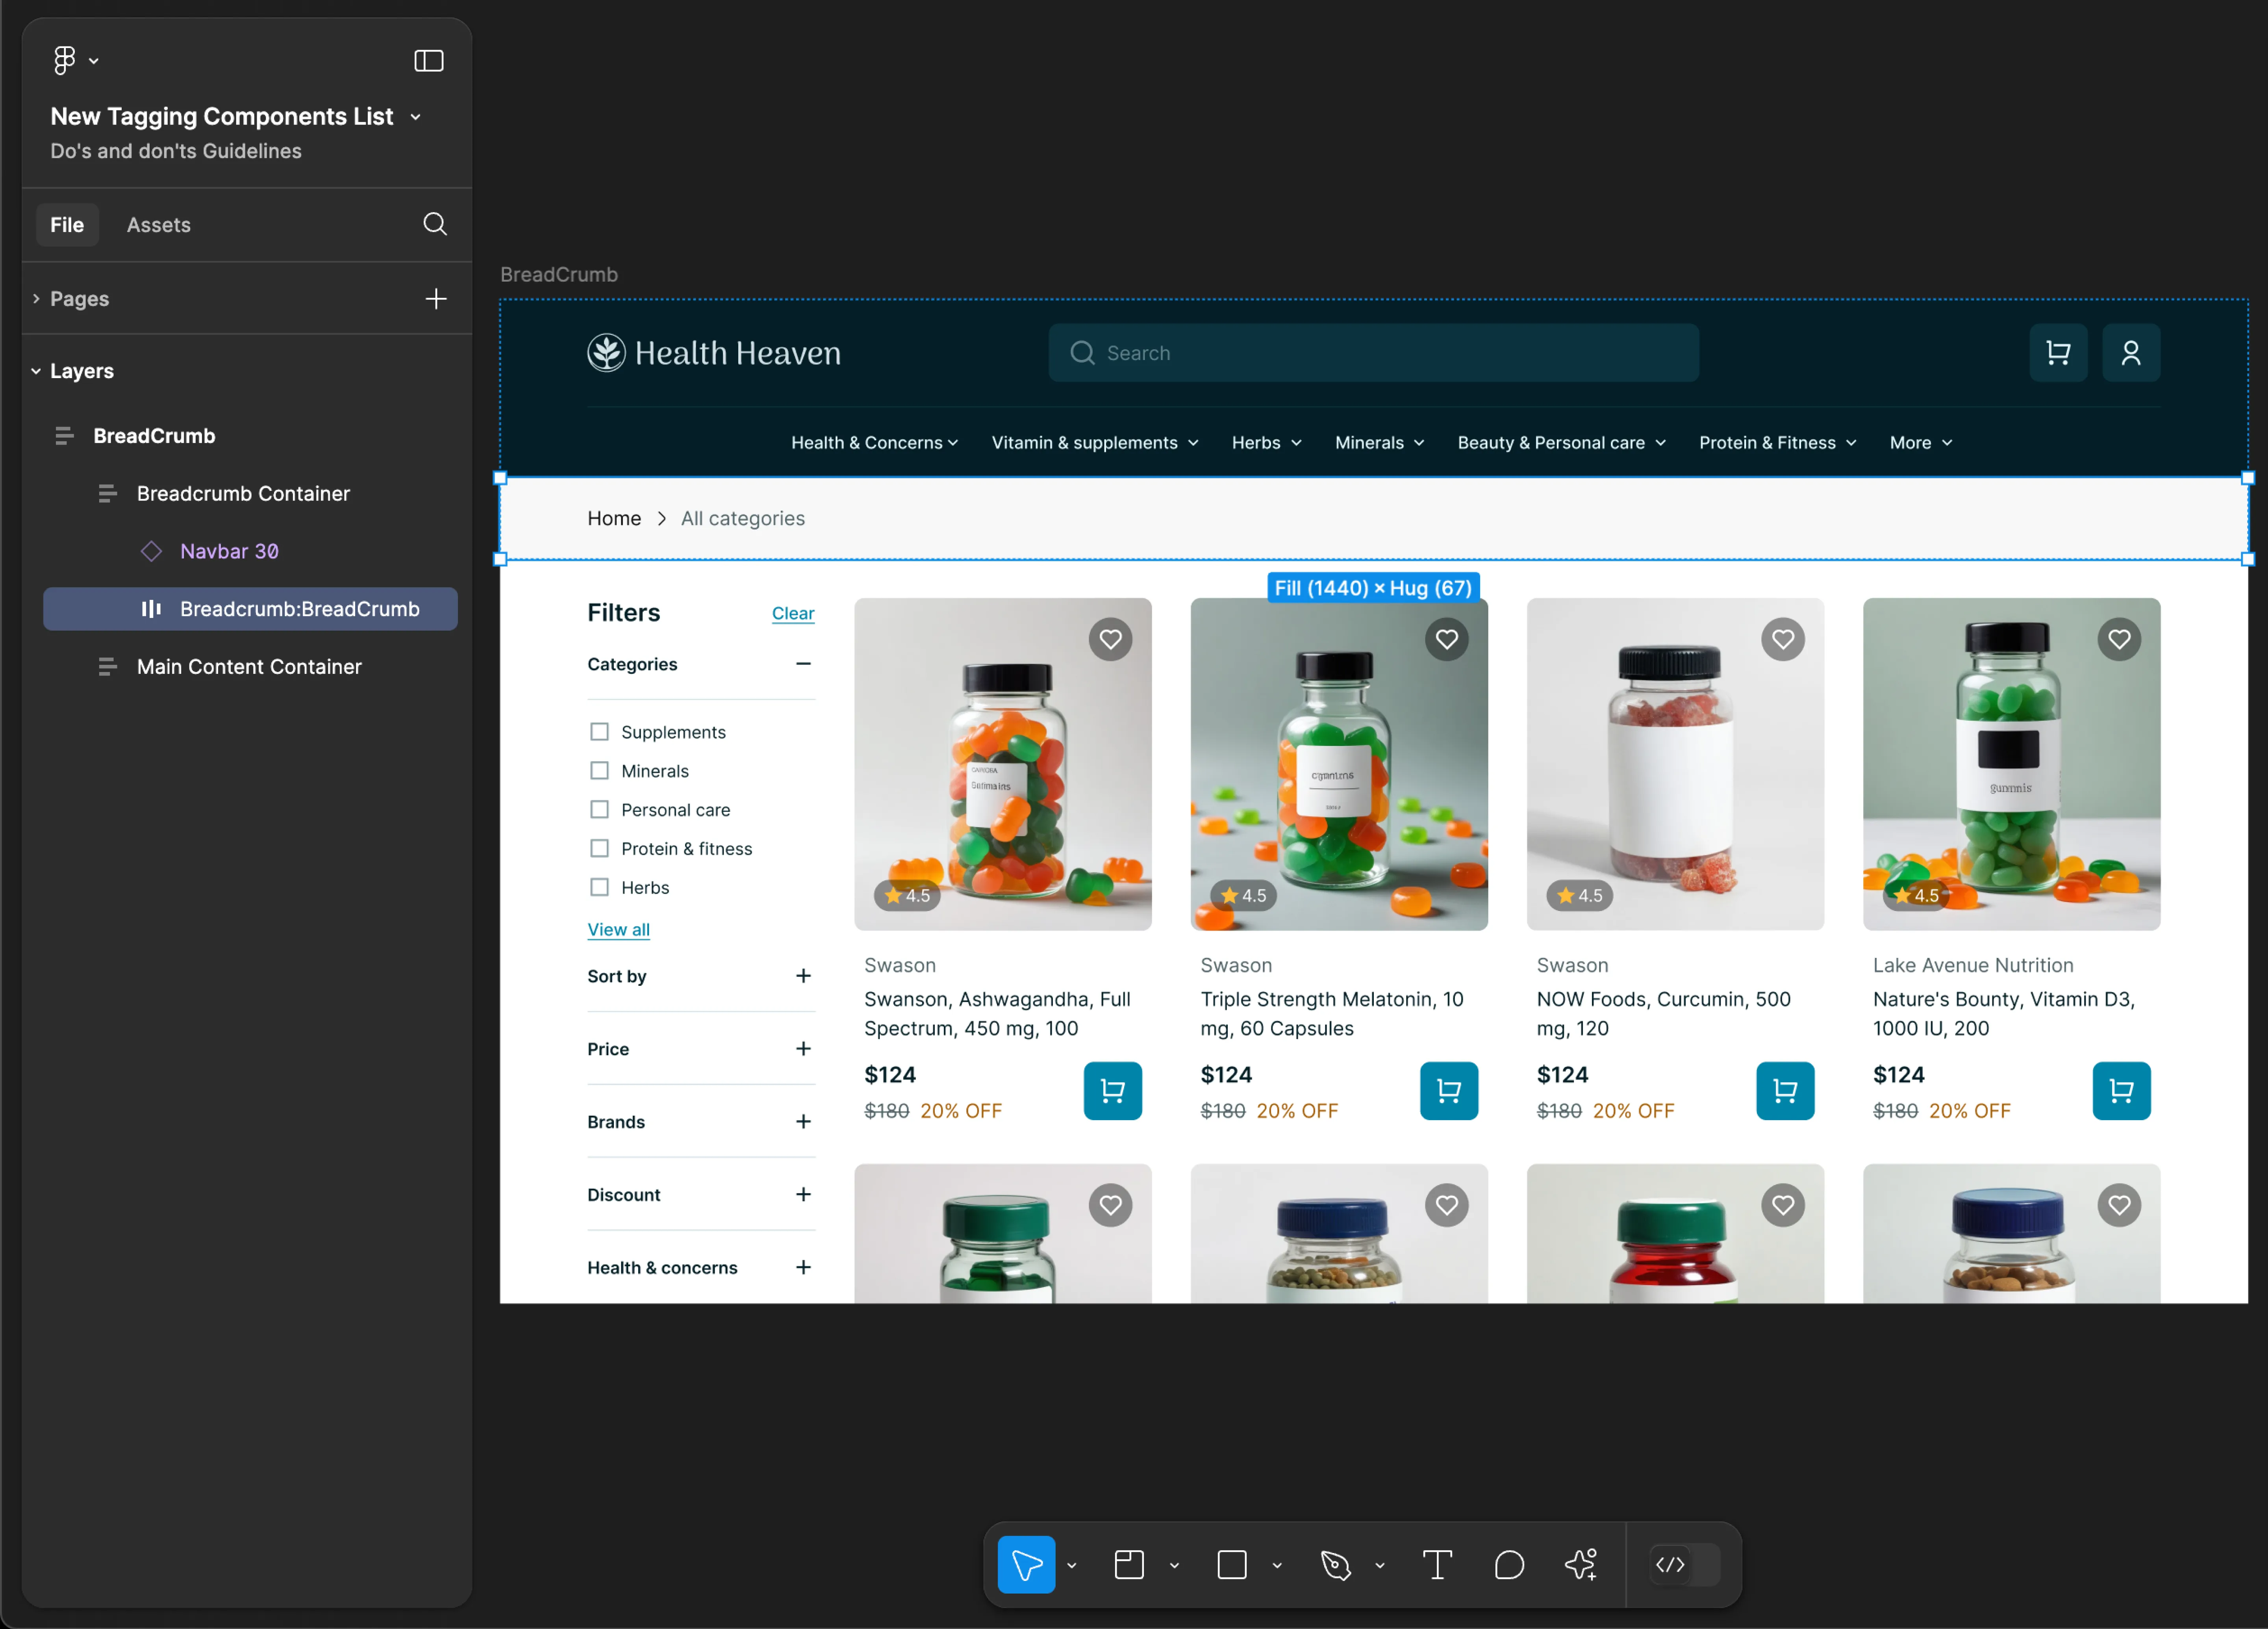Collapse the Categories filter section
The image size is (2268, 1629).
[x=803, y=664]
